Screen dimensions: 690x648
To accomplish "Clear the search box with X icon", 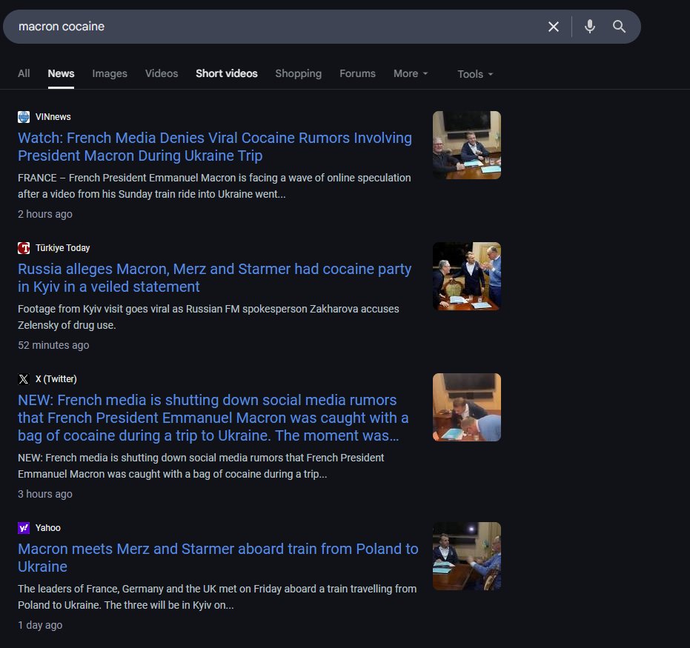I will pos(553,27).
